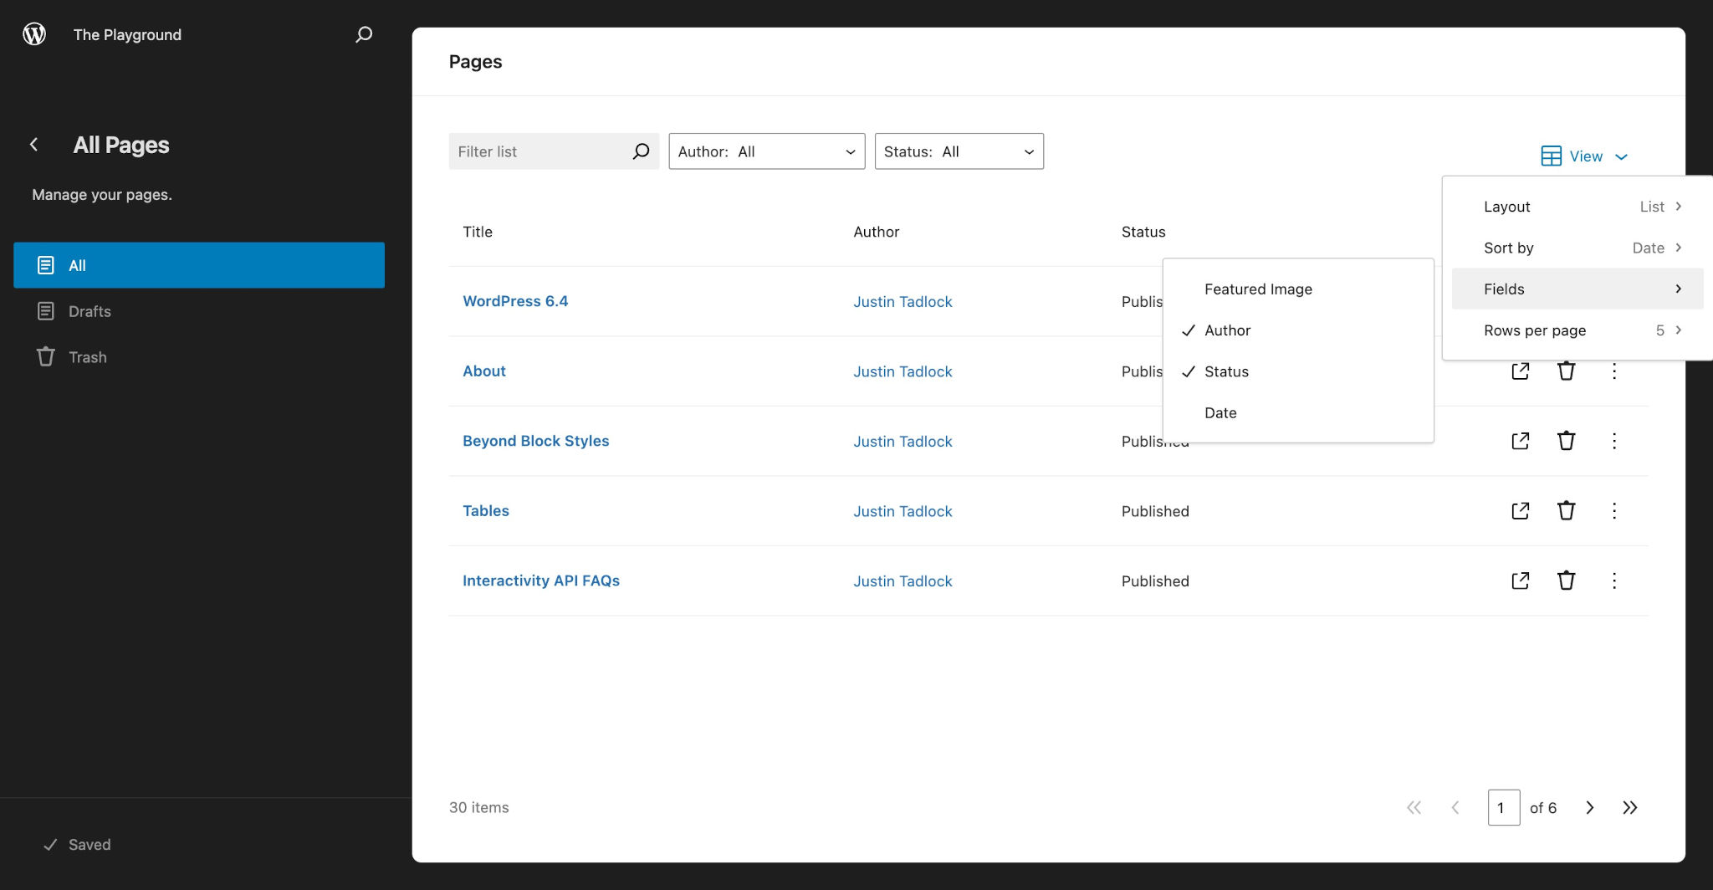This screenshot has height=890, width=1713.
Task: Open the Layout submenu
Action: click(x=1577, y=207)
